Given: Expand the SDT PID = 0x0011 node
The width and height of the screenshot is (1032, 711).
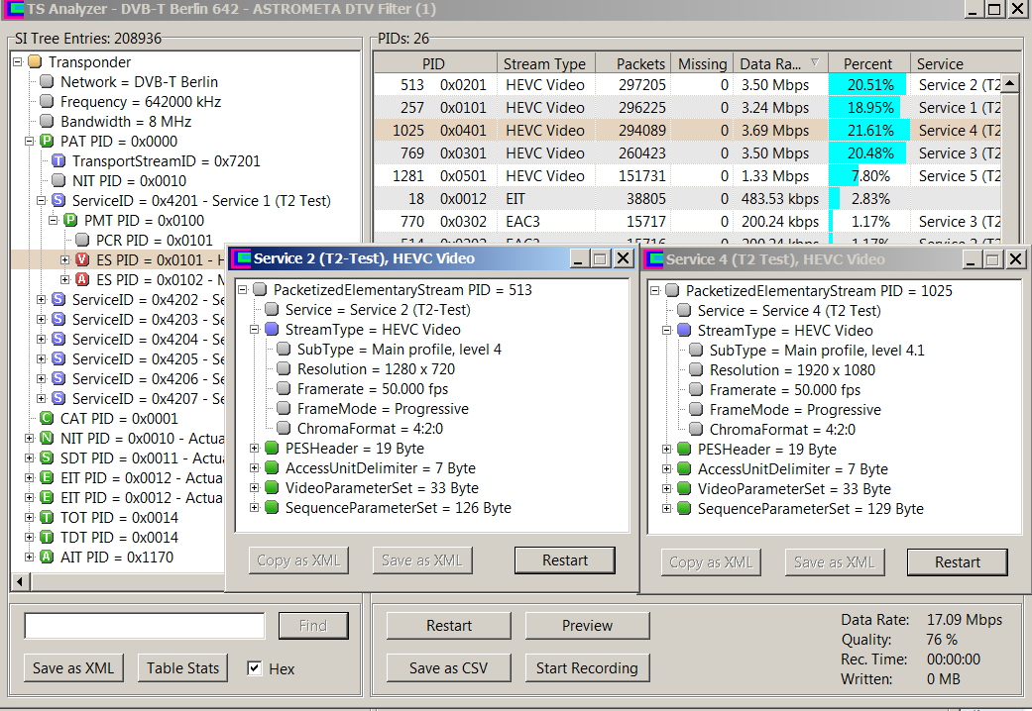Looking at the screenshot, I should pyautogui.click(x=29, y=457).
